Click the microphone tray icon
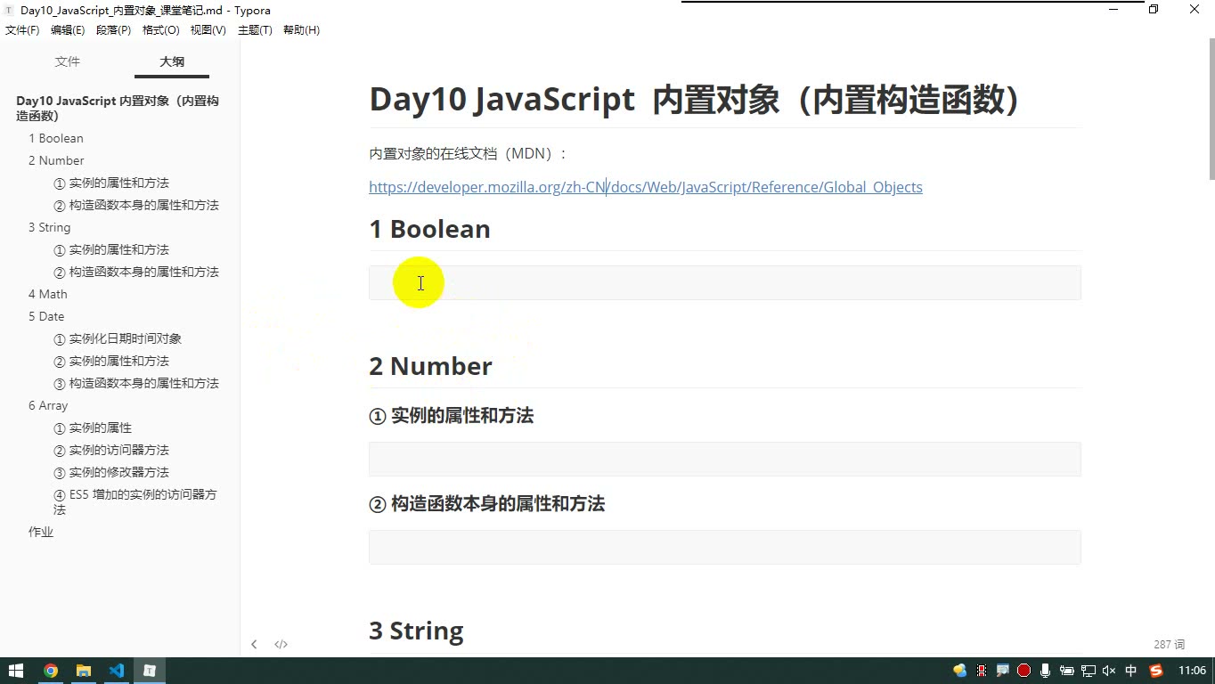Image resolution: width=1215 pixels, height=684 pixels. pyautogui.click(x=1045, y=671)
